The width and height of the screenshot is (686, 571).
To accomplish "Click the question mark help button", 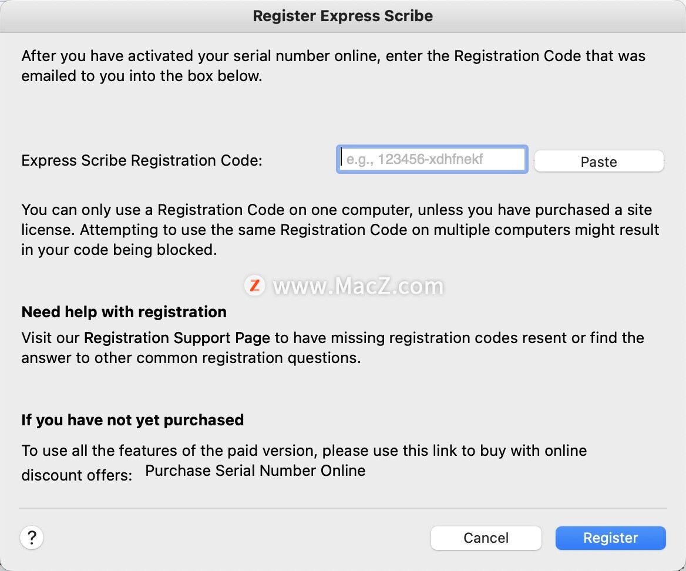I will 32,538.
